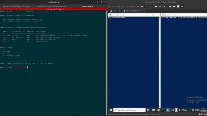This screenshot has height=116, width=207.
Task: Click the Wildcard Target text
Action: click(x=13, y=56)
